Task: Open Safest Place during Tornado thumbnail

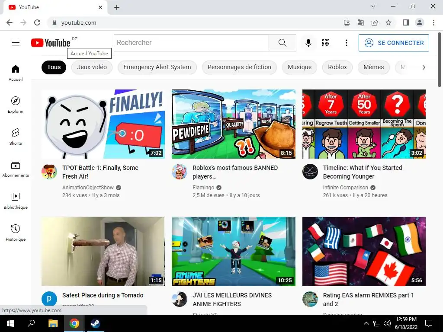Action: click(103, 251)
